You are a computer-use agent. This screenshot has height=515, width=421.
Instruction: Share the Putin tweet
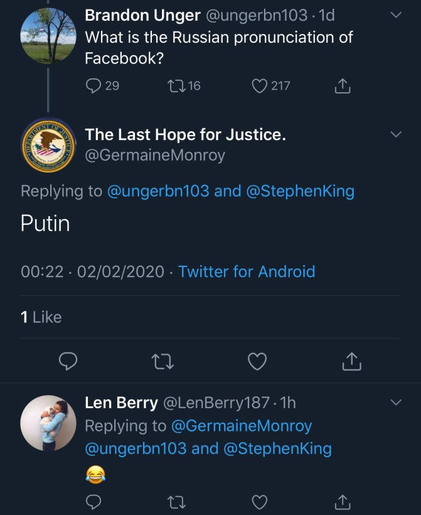[352, 361]
